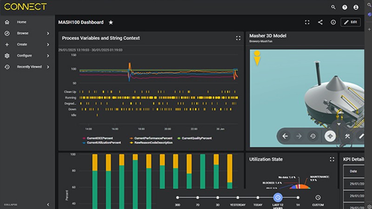372x209 pixels.
Task: Toggle CurrentUtilizationPercent legend series
Action: (x=101, y=143)
